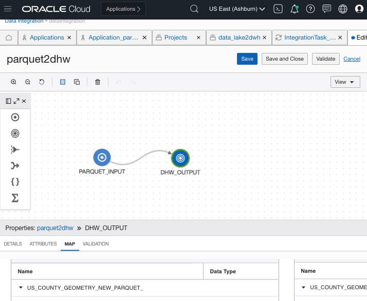This screenshot has width=367, height=301.
Task: Click the Cancel link
Action: tap(352, 59)
